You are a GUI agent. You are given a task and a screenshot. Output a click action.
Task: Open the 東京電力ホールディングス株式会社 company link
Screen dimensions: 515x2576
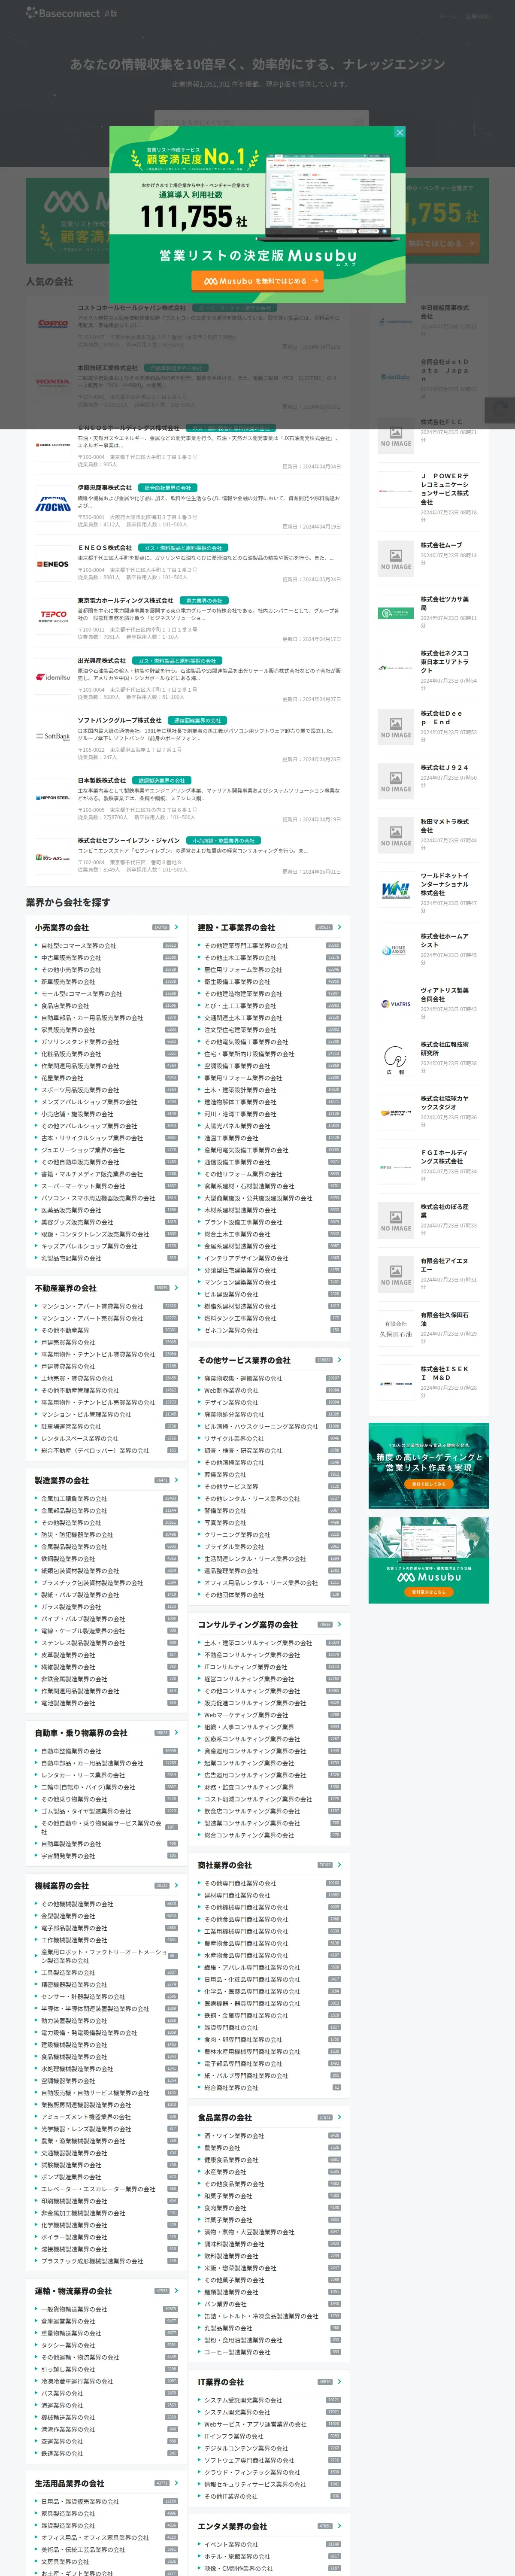coord(126,600)
